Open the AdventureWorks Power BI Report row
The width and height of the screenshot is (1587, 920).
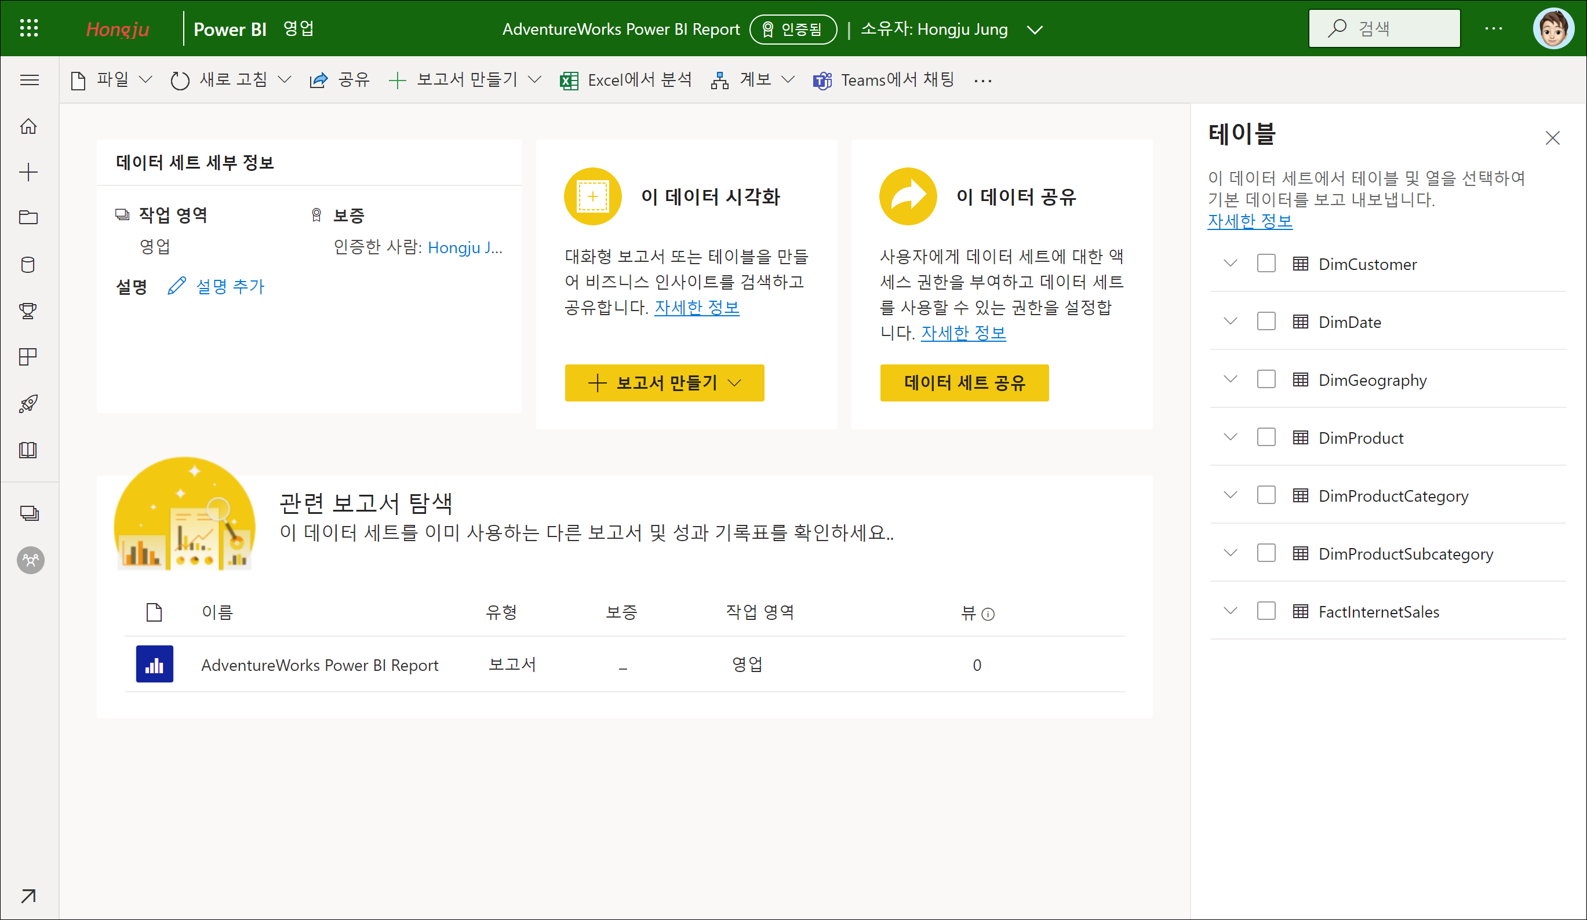coord(319,665)
